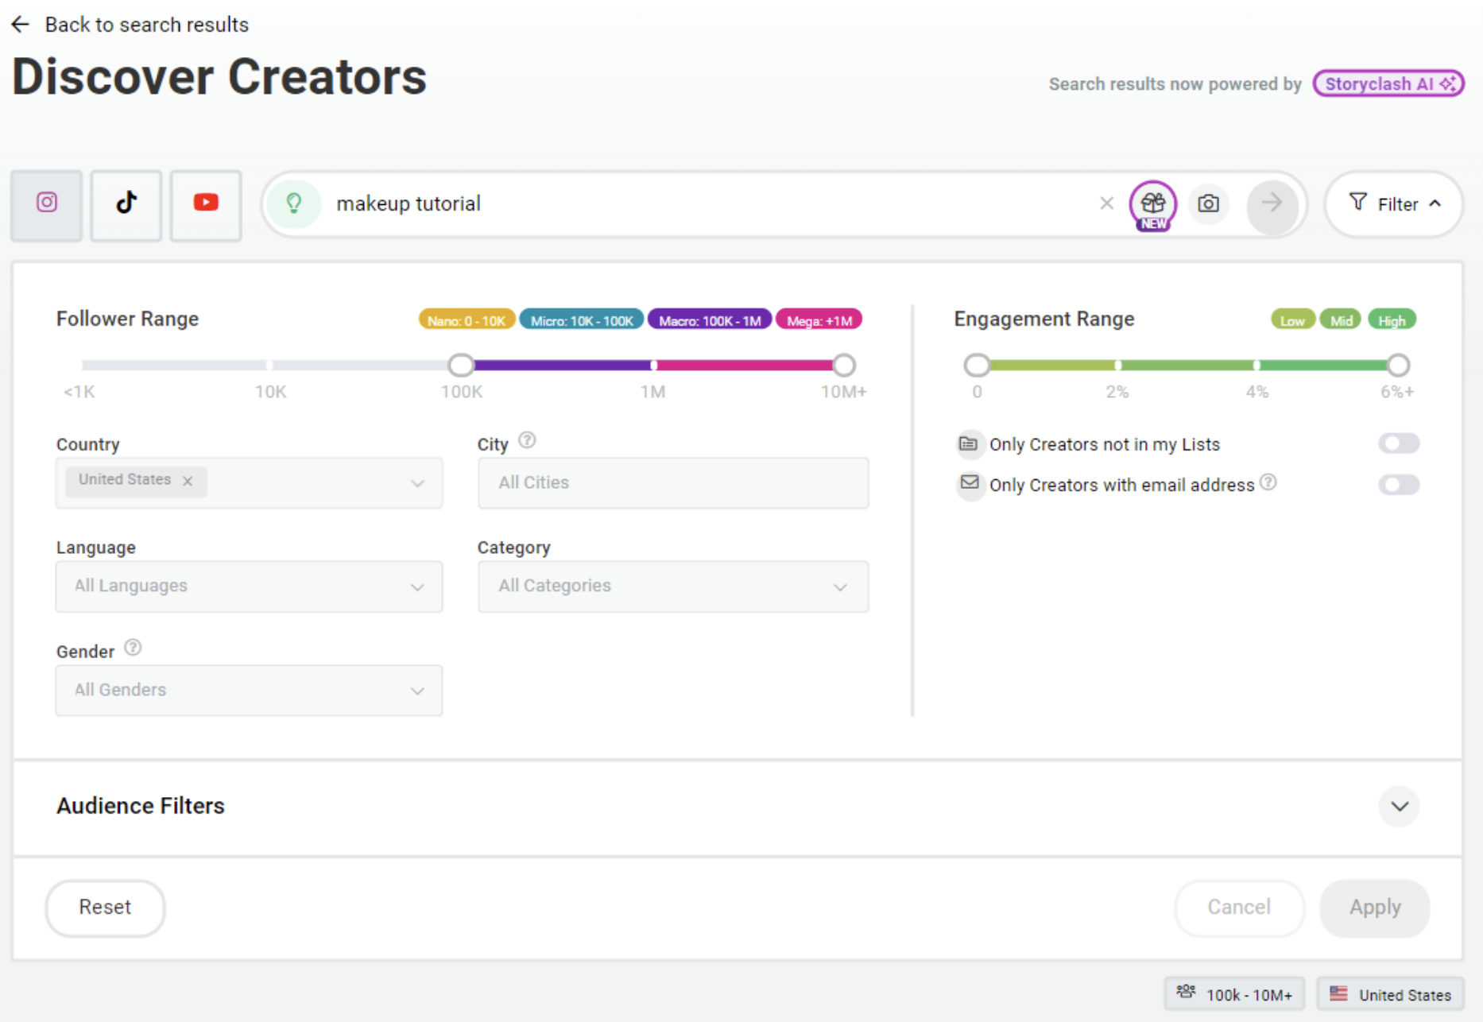This screenshot has height=1022, width=1483.
Task: Click the camera image search icon
Action: 1208,204
